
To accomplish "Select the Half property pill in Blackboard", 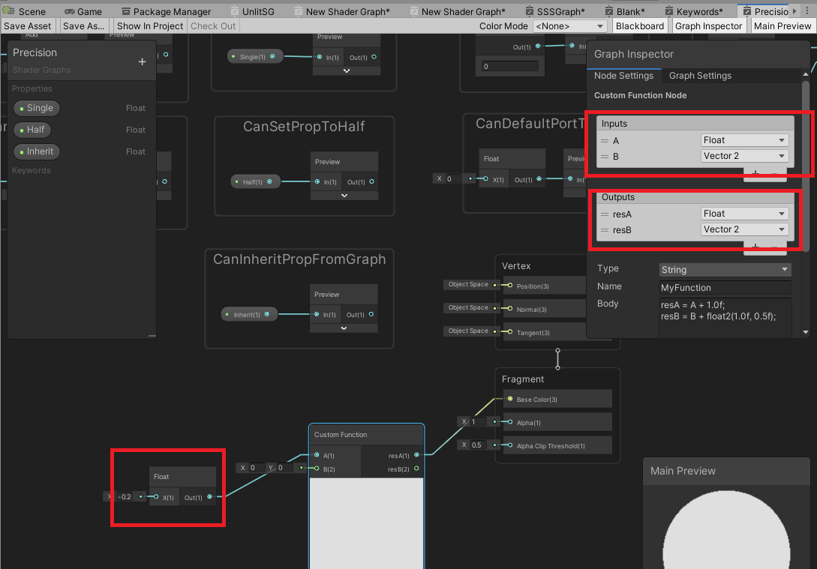I will tap(32, 130).
